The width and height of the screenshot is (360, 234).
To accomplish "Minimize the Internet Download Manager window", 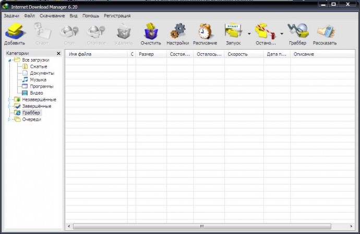I will point(323,4).
